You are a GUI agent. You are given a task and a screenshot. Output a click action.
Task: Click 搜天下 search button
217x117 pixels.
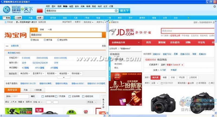(x=124, y=11)
